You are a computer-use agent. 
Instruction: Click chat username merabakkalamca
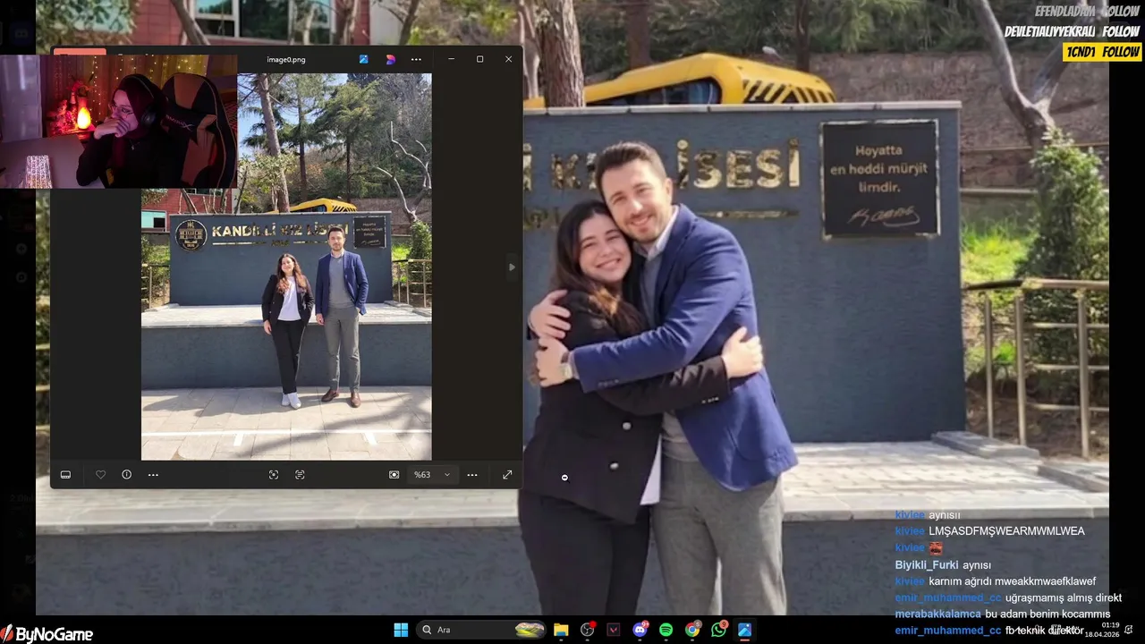click(937, 614)
